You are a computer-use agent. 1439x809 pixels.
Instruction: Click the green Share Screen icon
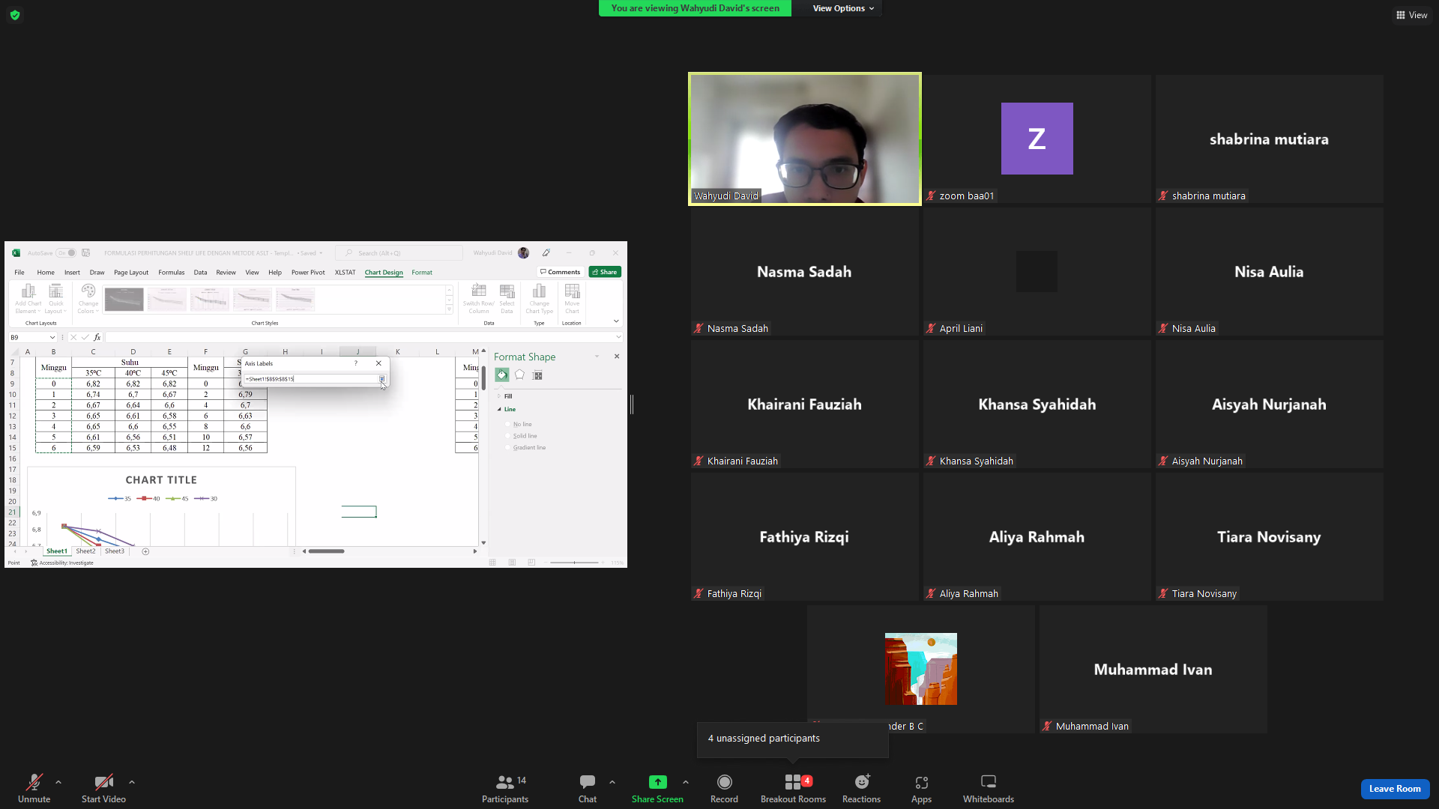(x=657, y=782)
